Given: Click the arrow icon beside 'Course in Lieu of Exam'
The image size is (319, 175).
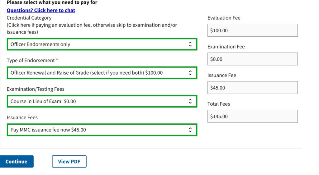Looking at the screenshot, I should click(x=190, y=101).
